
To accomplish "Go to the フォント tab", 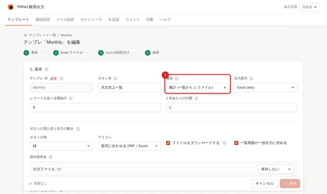I will [133, 20].
